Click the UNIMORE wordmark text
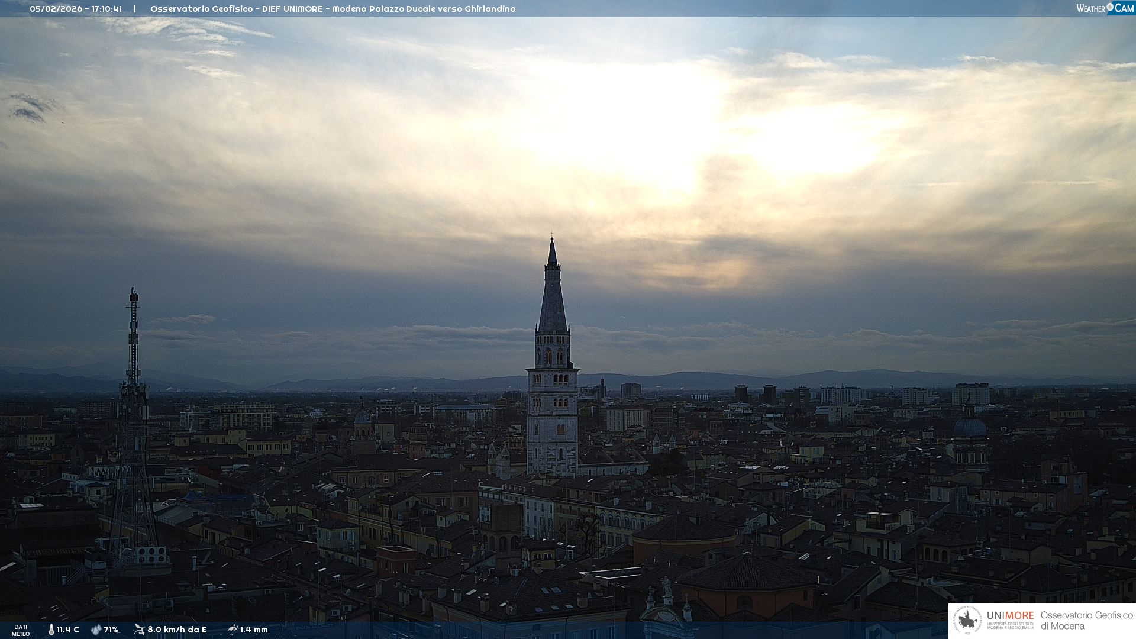The width and height of the screenshot is (1136, 639). tap(1010, 616)
